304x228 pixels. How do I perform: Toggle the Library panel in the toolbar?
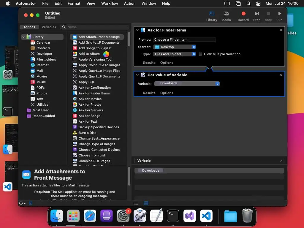pos(211,16)
